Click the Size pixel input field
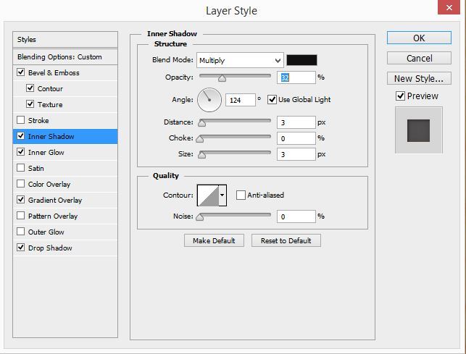Viewport: 466px width, 354px height. pyautogui.click(x=296, y=154)
